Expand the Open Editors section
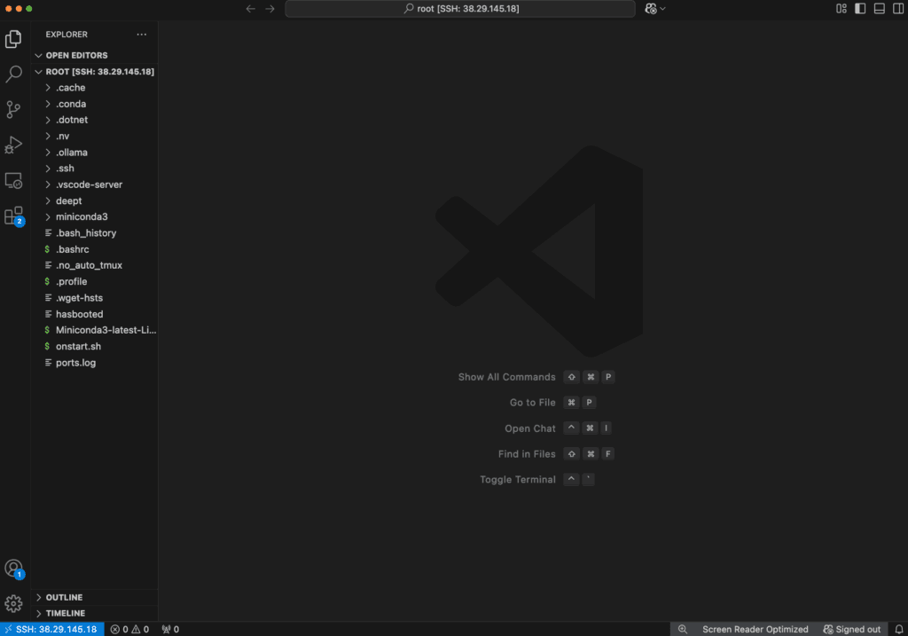Screen dimensions: 908x636 point(94,55)
